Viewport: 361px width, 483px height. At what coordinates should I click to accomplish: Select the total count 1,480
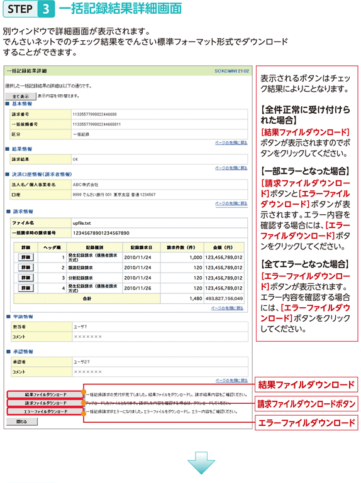coord(196,298)
